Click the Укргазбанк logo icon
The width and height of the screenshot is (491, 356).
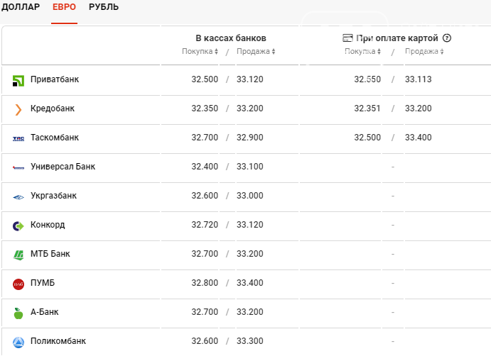coord(18,197)
